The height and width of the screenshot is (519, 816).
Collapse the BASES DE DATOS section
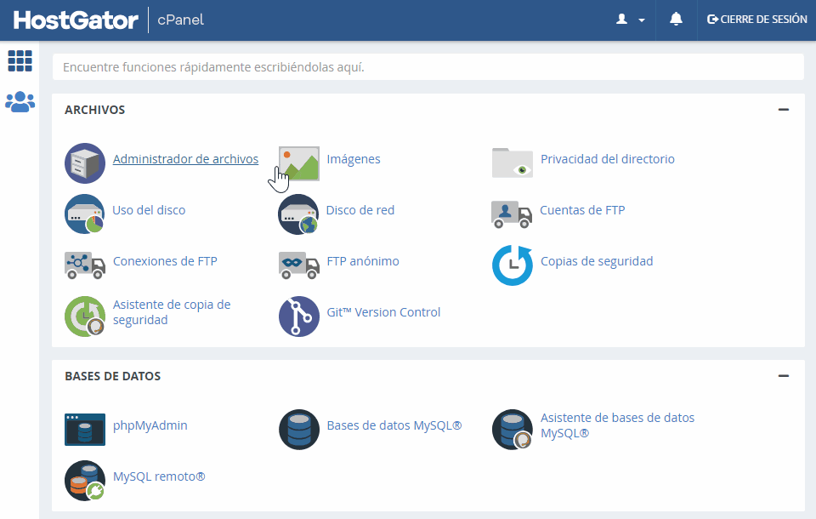pos(784,376)
